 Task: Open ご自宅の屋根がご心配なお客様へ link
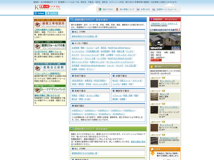48,30
